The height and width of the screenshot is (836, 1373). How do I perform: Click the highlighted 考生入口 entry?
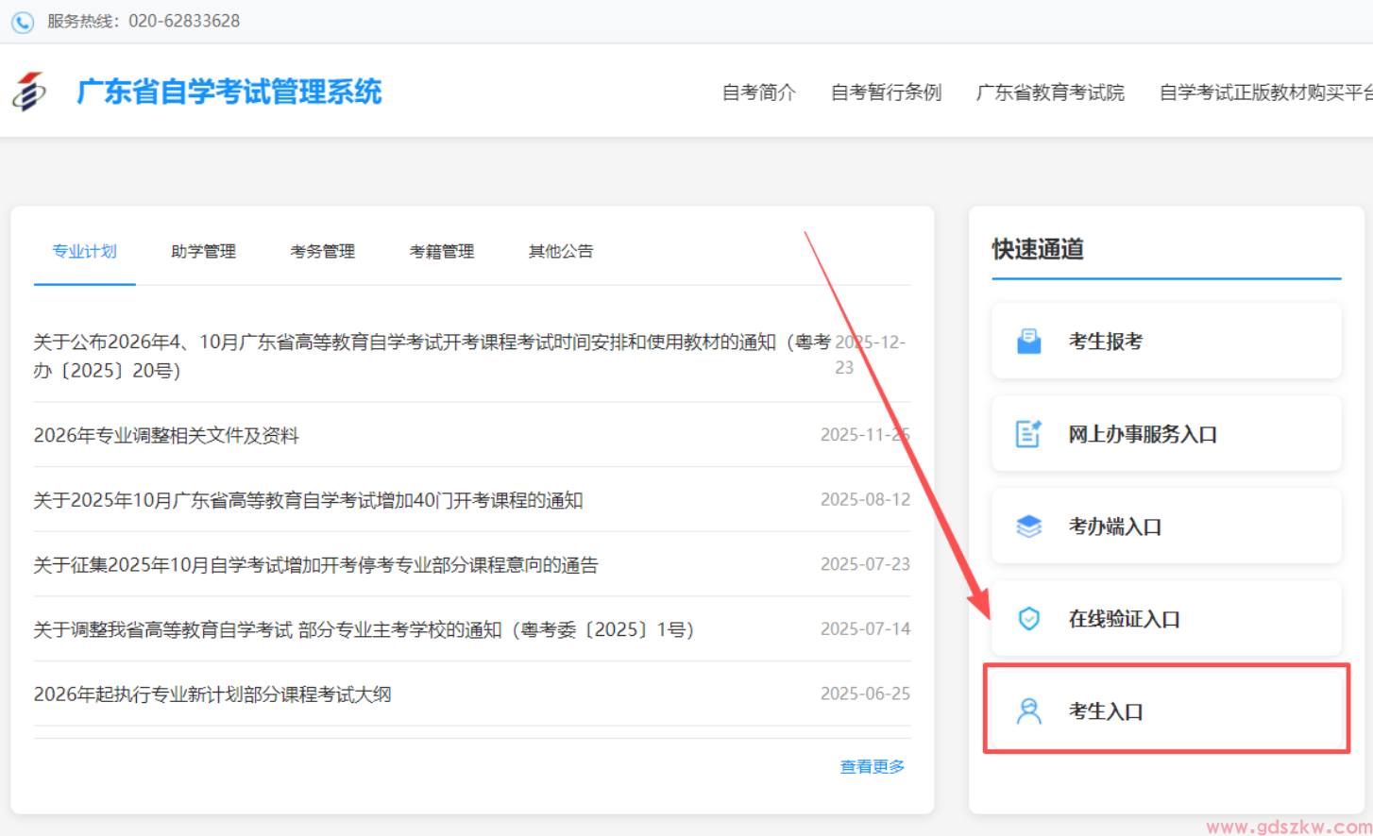point(1166,710)
